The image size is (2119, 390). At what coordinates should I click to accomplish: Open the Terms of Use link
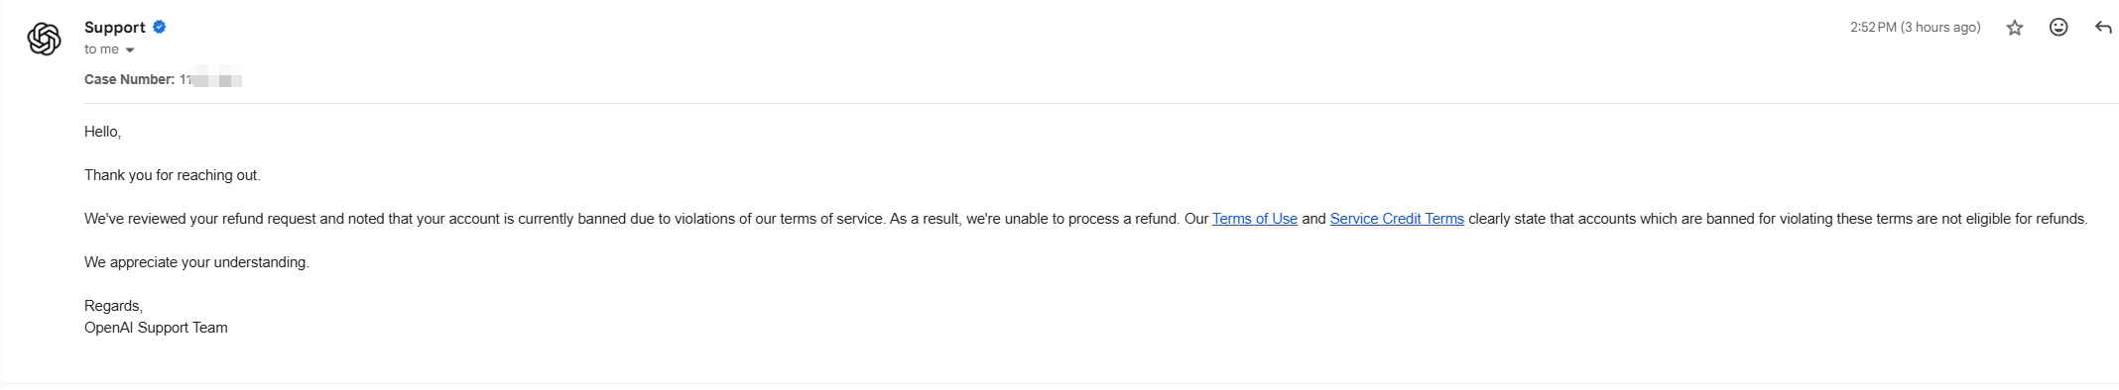[x=1254, y=219]
